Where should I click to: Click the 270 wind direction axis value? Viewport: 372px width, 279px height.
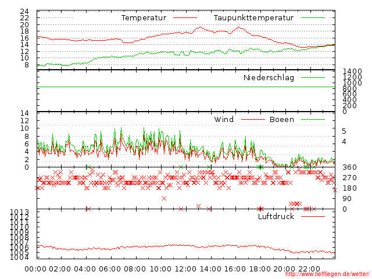pos(349,178)
